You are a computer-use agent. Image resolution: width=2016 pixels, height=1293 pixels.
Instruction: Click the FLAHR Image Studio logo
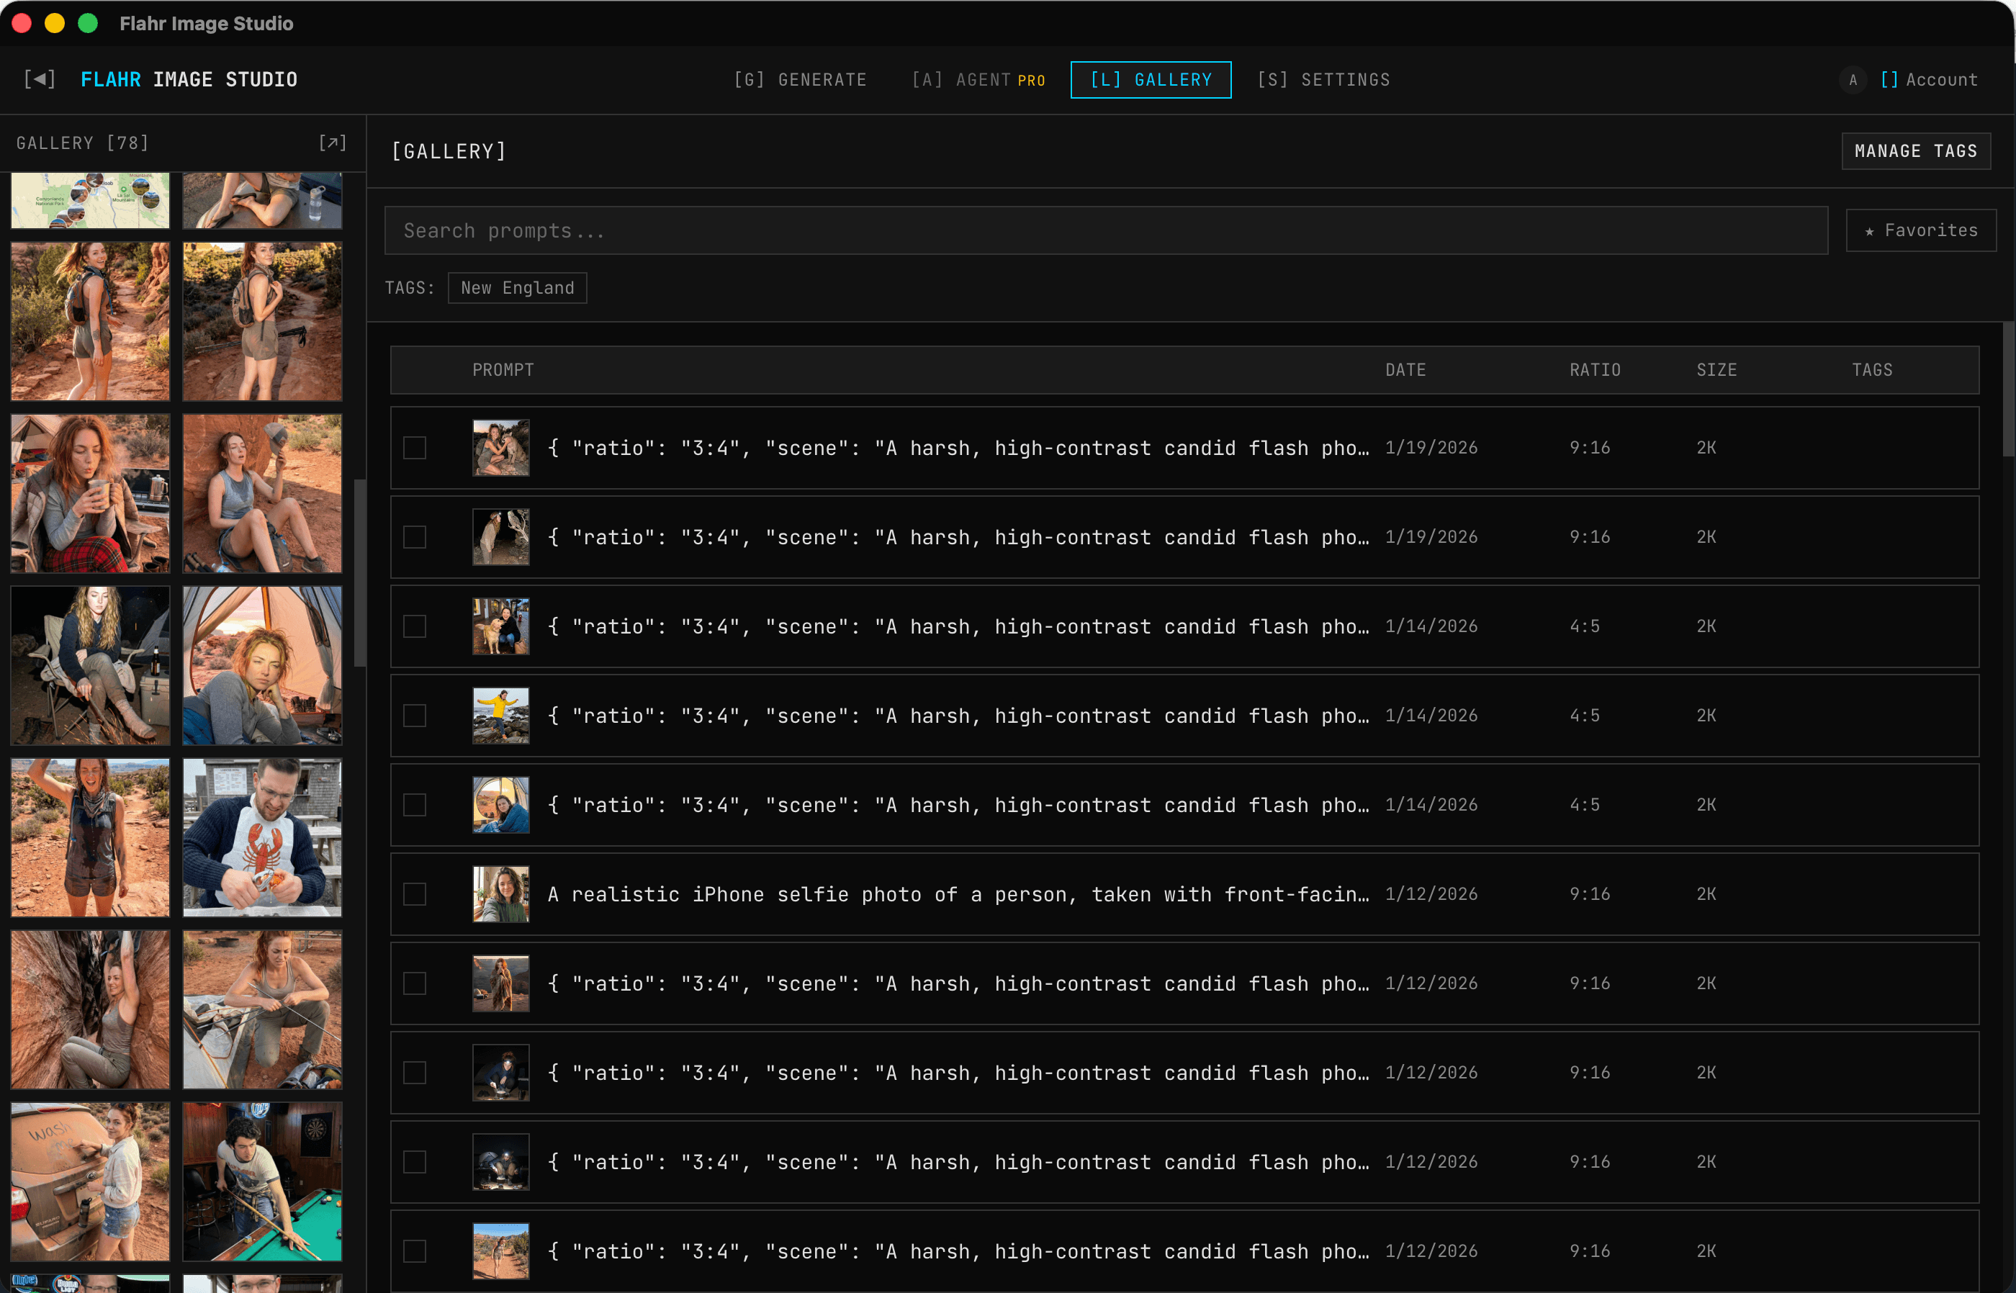pyautogui.click(x=188, y=79)
